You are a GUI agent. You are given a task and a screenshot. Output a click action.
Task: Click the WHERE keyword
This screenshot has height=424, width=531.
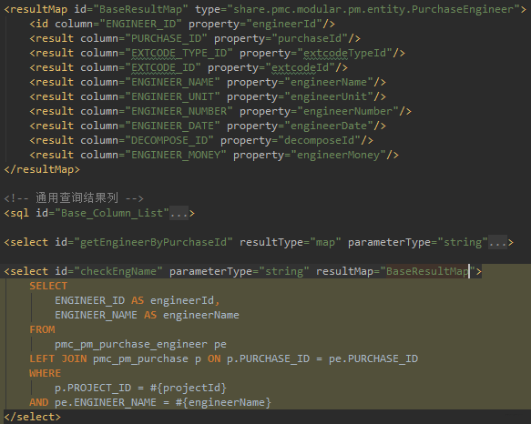coord(46,373)
